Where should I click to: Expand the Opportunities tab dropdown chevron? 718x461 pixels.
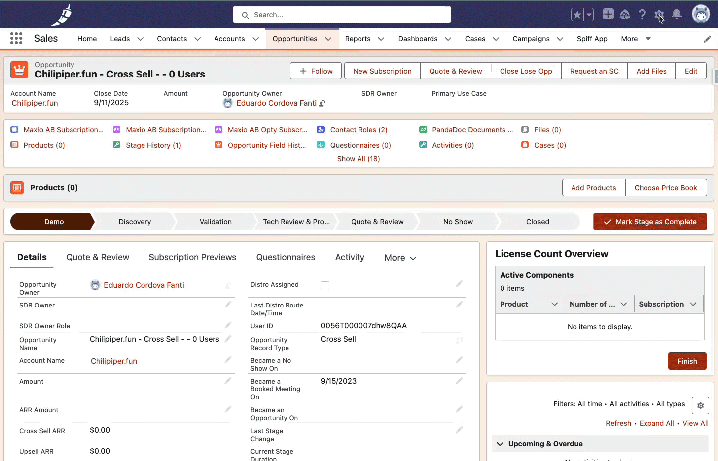point(328,39)
